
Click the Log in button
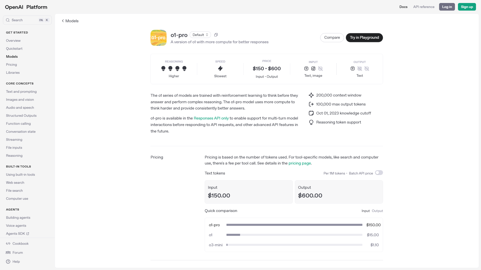(447, 7)
